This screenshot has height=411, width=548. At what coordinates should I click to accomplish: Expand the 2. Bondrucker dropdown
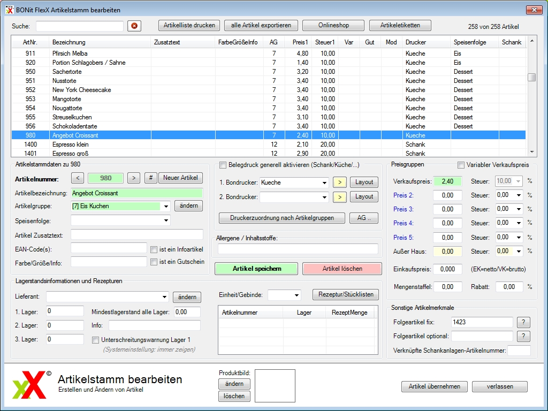324,197
